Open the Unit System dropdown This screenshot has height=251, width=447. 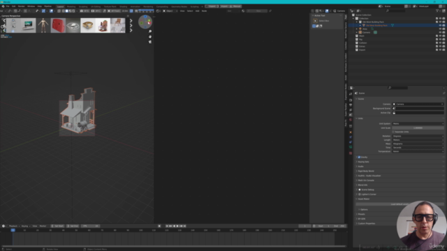tap(418, 124)
